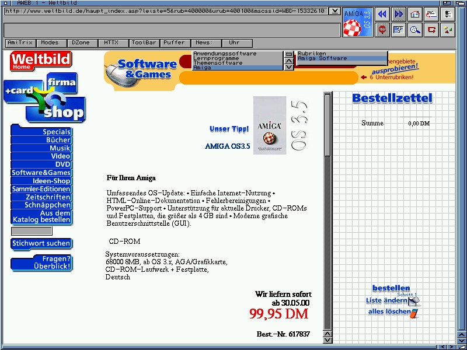Click the Puffer toolbar button
This screenshot has height=350, width=467.
tap(176, 43)
